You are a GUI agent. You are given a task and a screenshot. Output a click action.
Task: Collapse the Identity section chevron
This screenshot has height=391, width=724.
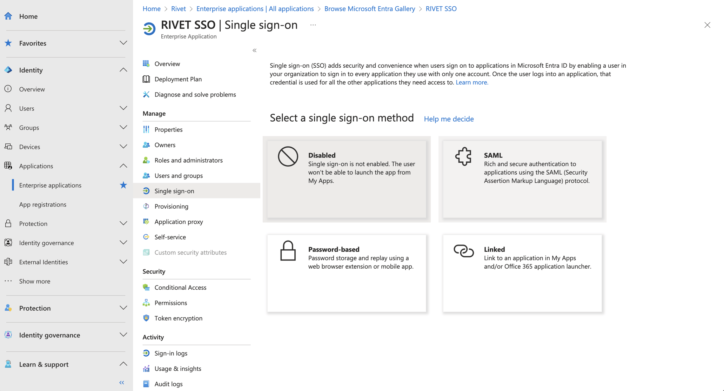click(123, 70)
